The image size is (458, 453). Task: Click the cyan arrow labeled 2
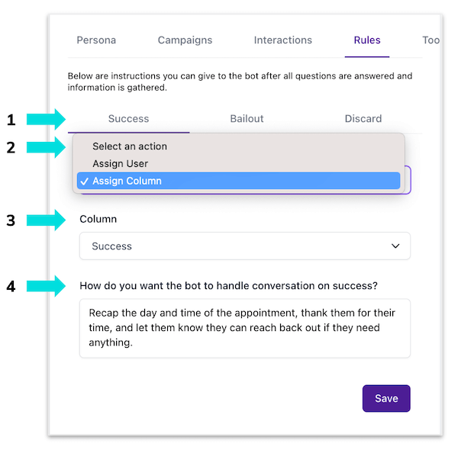point(47,147)
